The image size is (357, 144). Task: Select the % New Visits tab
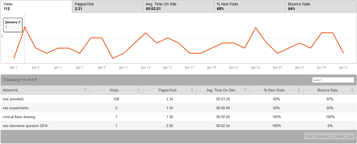click(250, 6)
